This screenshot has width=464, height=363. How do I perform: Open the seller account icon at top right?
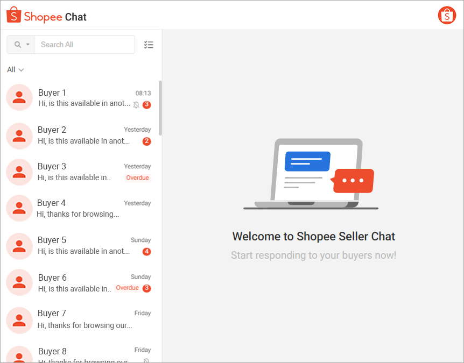click(x=447, y=15)
